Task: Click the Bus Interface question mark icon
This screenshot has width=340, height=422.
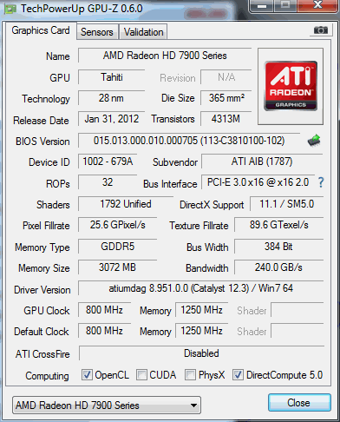Action: coord(321,182)
